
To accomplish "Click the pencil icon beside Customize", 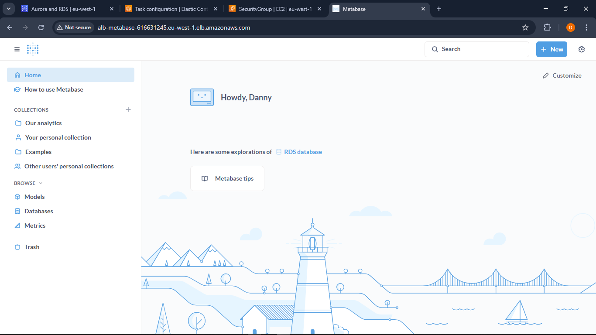I will click(x=545, y=75).
